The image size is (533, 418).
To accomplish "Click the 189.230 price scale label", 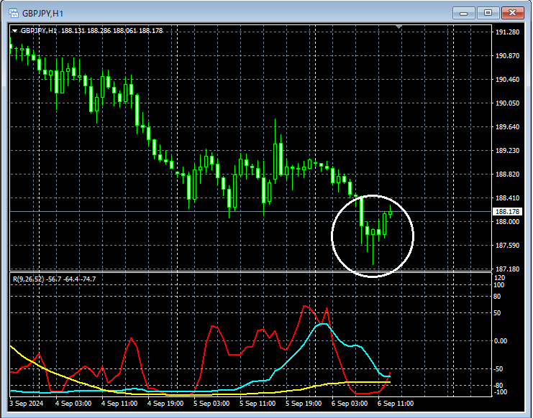I will 507,151.
